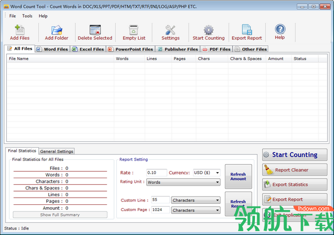Viewport: 334px width, 235px height.
Task: Click the Word document icon on Word Files tab
Action: 39,50
